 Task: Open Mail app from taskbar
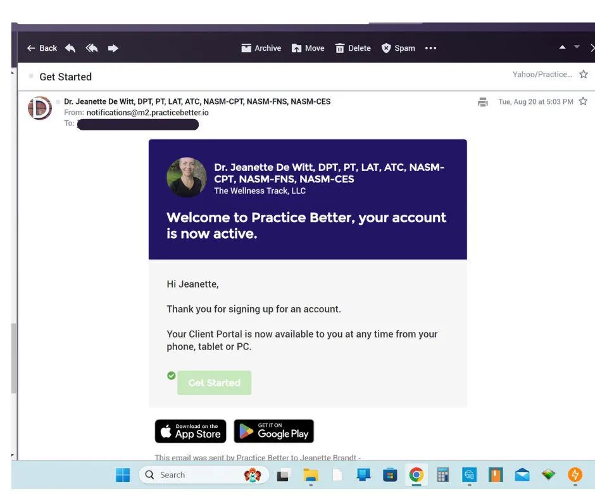point(522,475)
